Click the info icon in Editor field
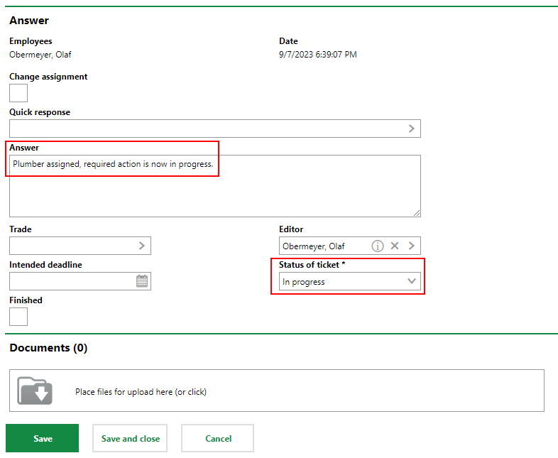 [x=378, y=246]
